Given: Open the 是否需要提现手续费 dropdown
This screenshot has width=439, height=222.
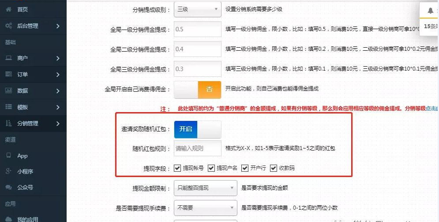Looking at the screenshot, I should tap(206, 208).
